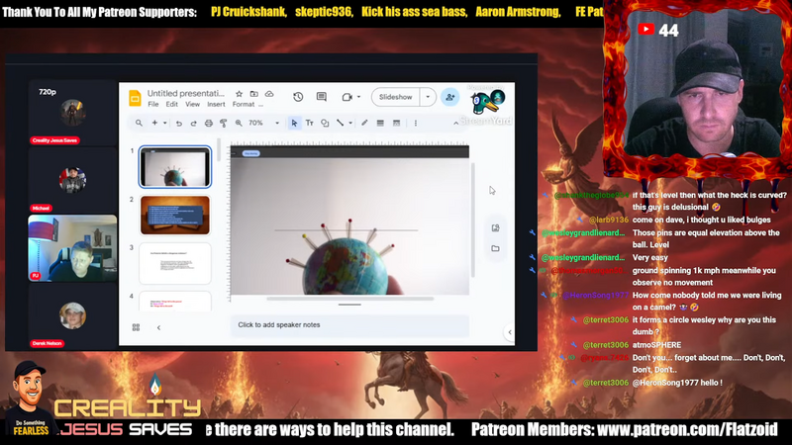Click the Michael participant avatar

pyautogui.click(x=72, y=180)
